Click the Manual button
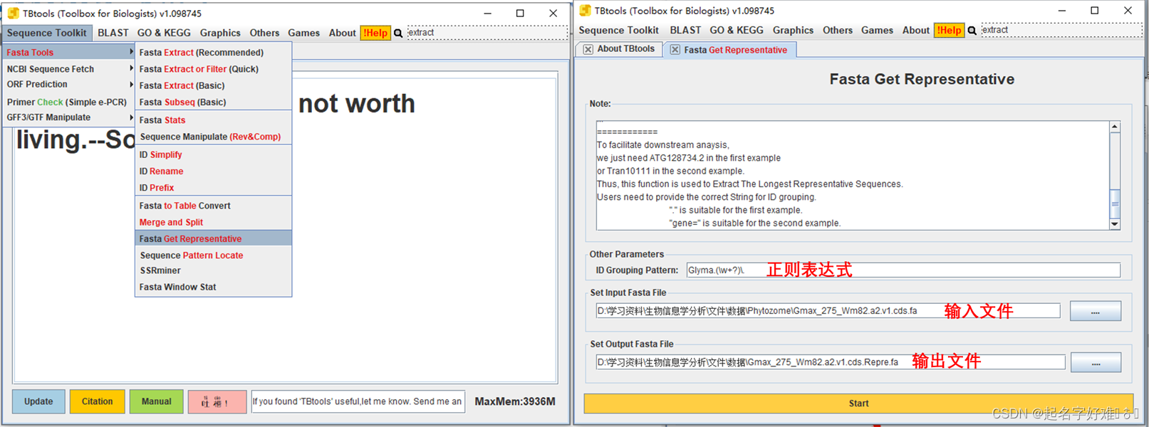This screenshot has height=427, width=1149. click(x=156, y=401)
